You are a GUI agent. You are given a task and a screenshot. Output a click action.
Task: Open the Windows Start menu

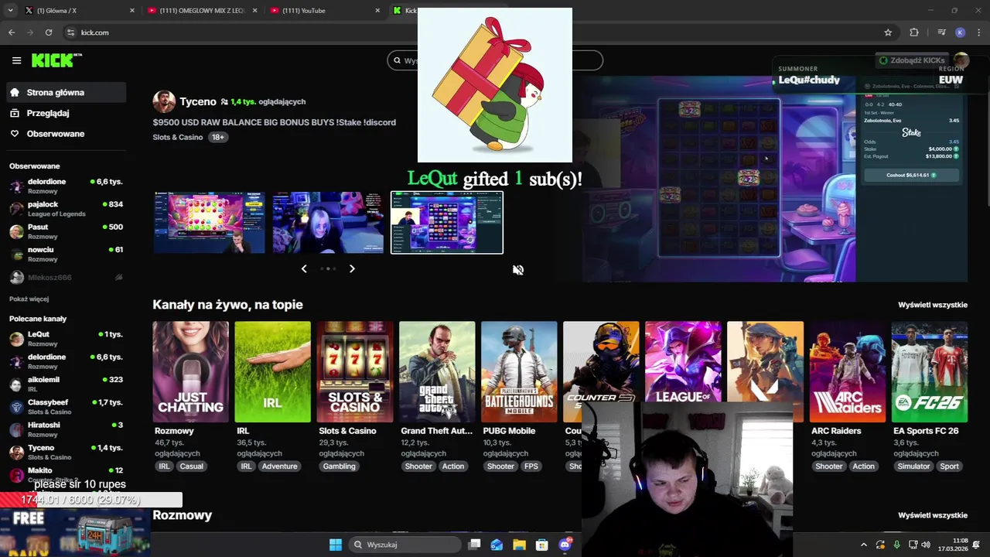coord(336,545)
